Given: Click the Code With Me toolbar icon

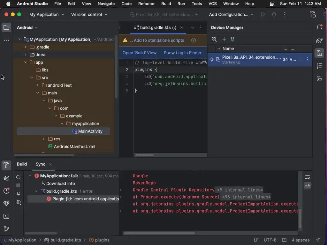Looking at the screenshot, I should coord(313,14).
